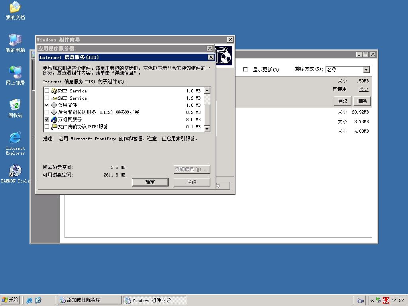
Task: Open the 开始 start button
Action: tap(10, 300)
